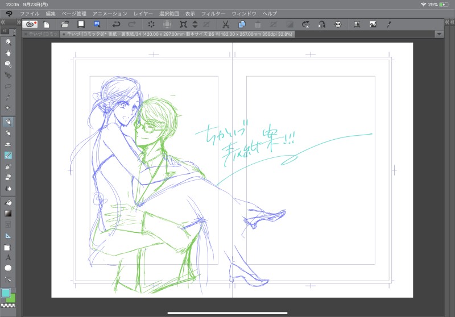Open the 選択範囲 menu
The width and height of the screenshot is (455, 317).
point(169,14)
